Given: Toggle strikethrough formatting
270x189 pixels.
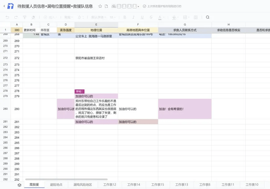Looking at the screenshot, I should click(151, 17).
